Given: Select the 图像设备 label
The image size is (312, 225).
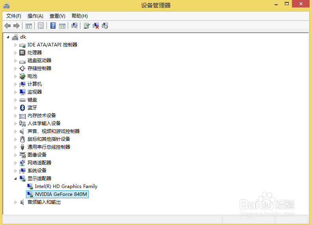Looking at the screenshot, I should pos(37,155).
